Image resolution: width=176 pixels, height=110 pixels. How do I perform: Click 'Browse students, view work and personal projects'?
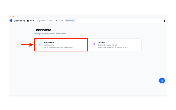(x=113, y=47)
